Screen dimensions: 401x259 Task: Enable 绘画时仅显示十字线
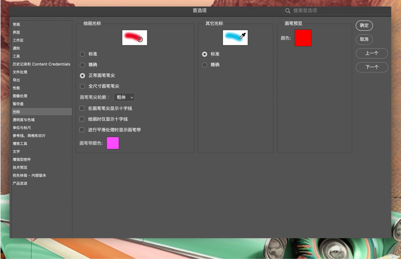click(82, 119)
